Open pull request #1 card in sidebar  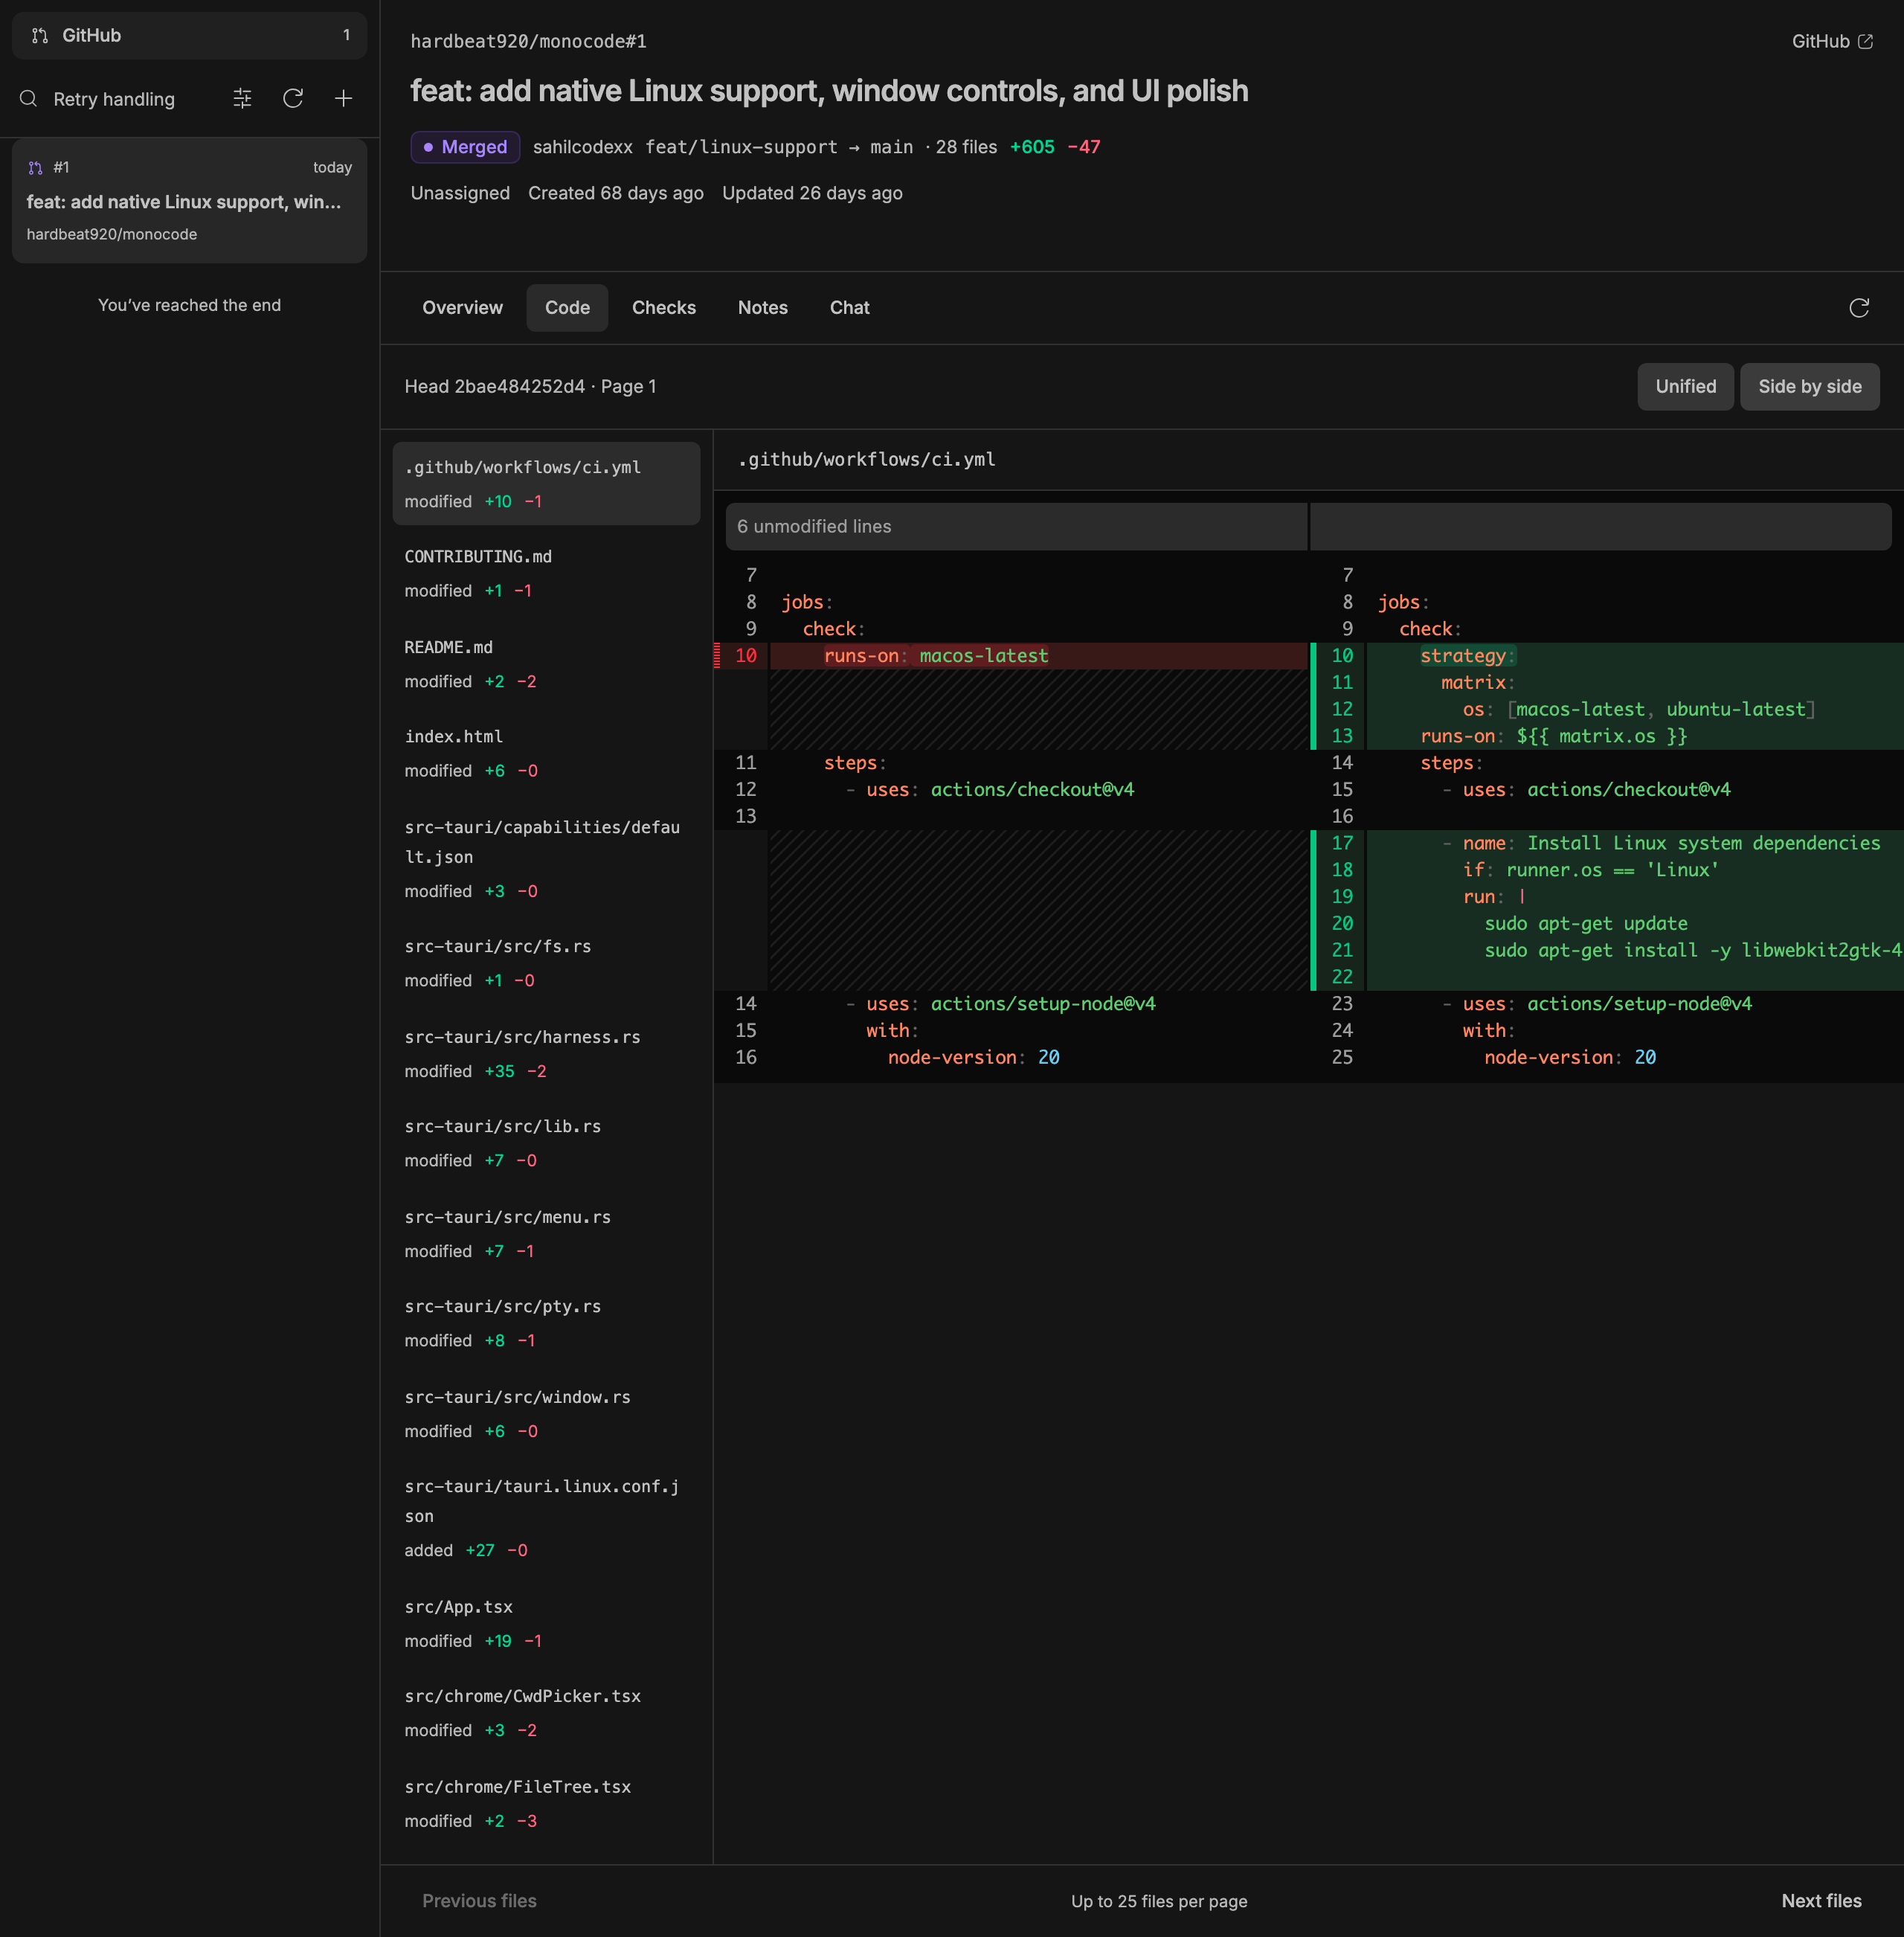(x=189, y=201)
